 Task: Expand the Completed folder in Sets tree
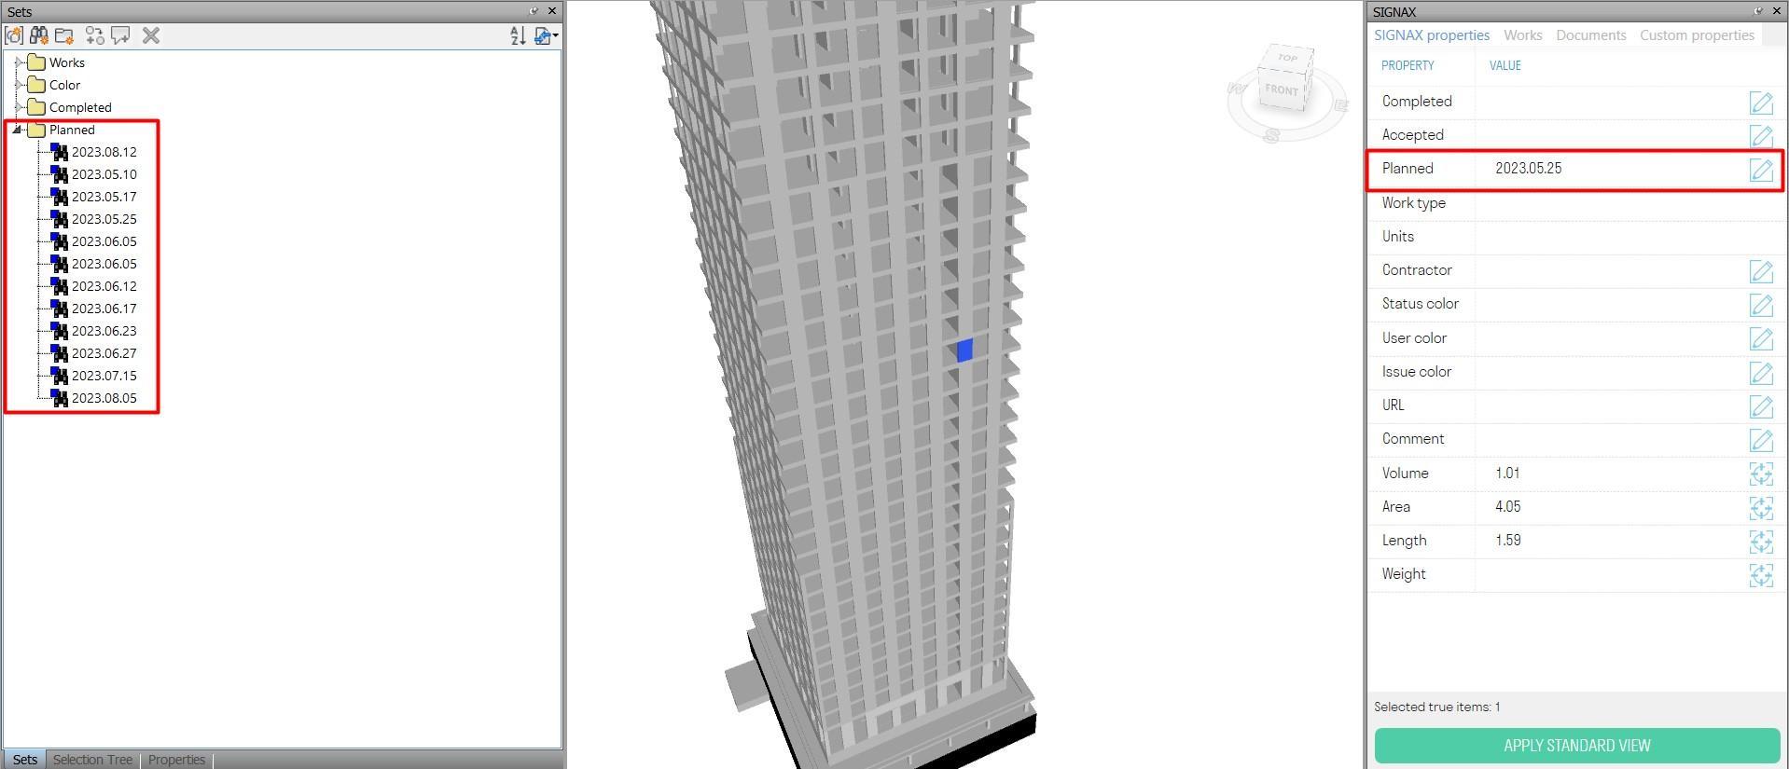coord(18,107)
